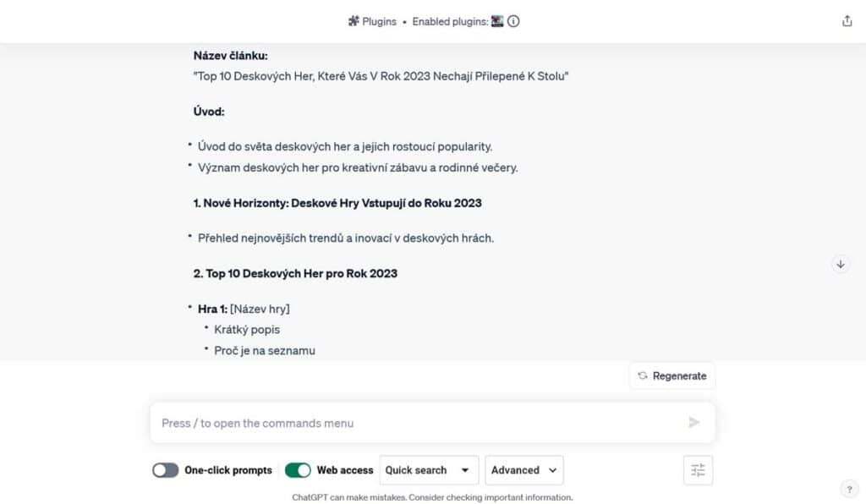Open the prompt settings sliders icon
The image size is (866, 504).
point(698,470)
